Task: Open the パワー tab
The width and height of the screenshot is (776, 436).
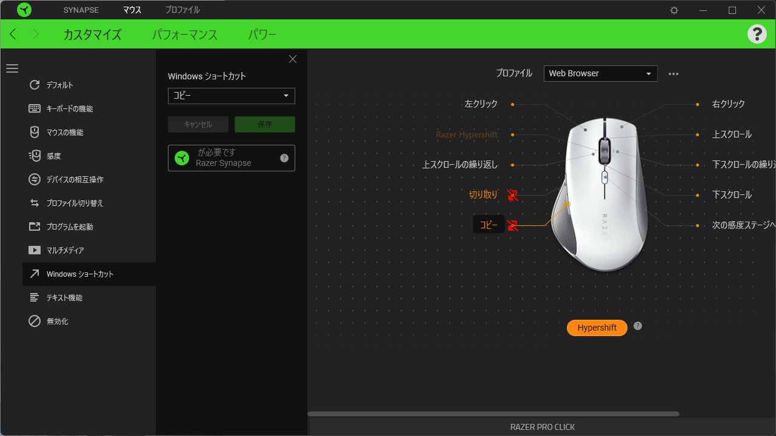Action: 263,35
